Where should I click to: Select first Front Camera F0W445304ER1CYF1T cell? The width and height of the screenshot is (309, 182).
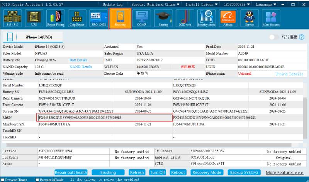coord(76,104)
